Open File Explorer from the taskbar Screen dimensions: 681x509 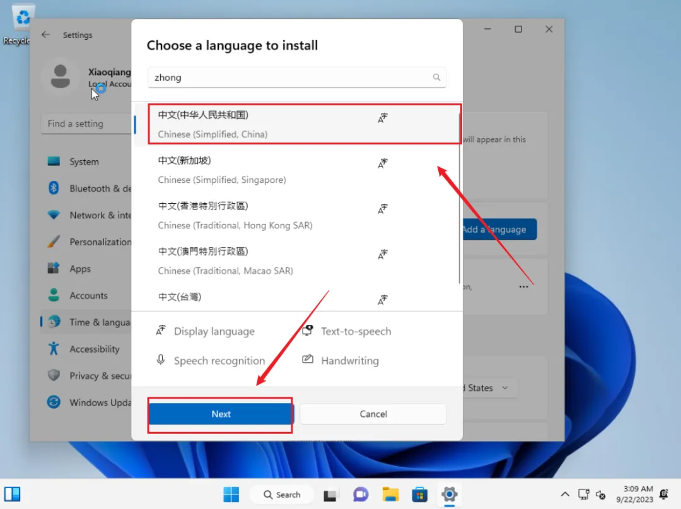point(390,494)
